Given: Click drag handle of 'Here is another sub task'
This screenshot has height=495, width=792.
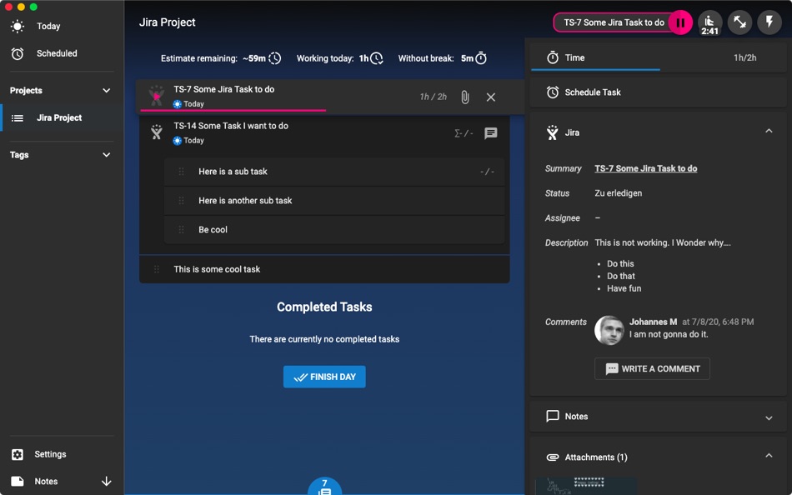Looking at the screenshot, I should pos(182,201).
